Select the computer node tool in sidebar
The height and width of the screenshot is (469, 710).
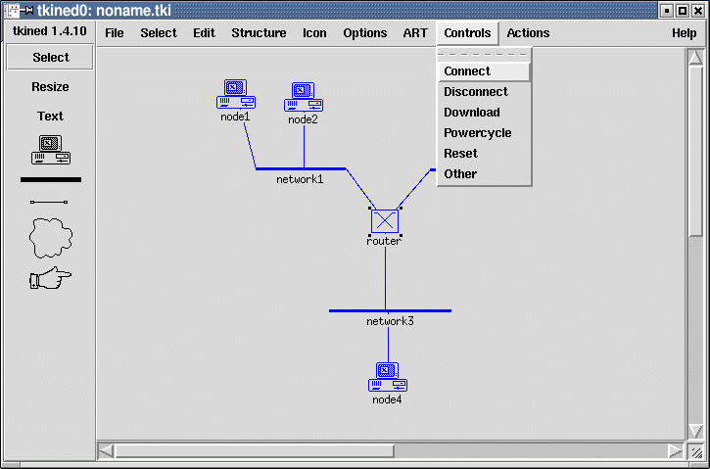pyautogui.click(x=51, y=149)
